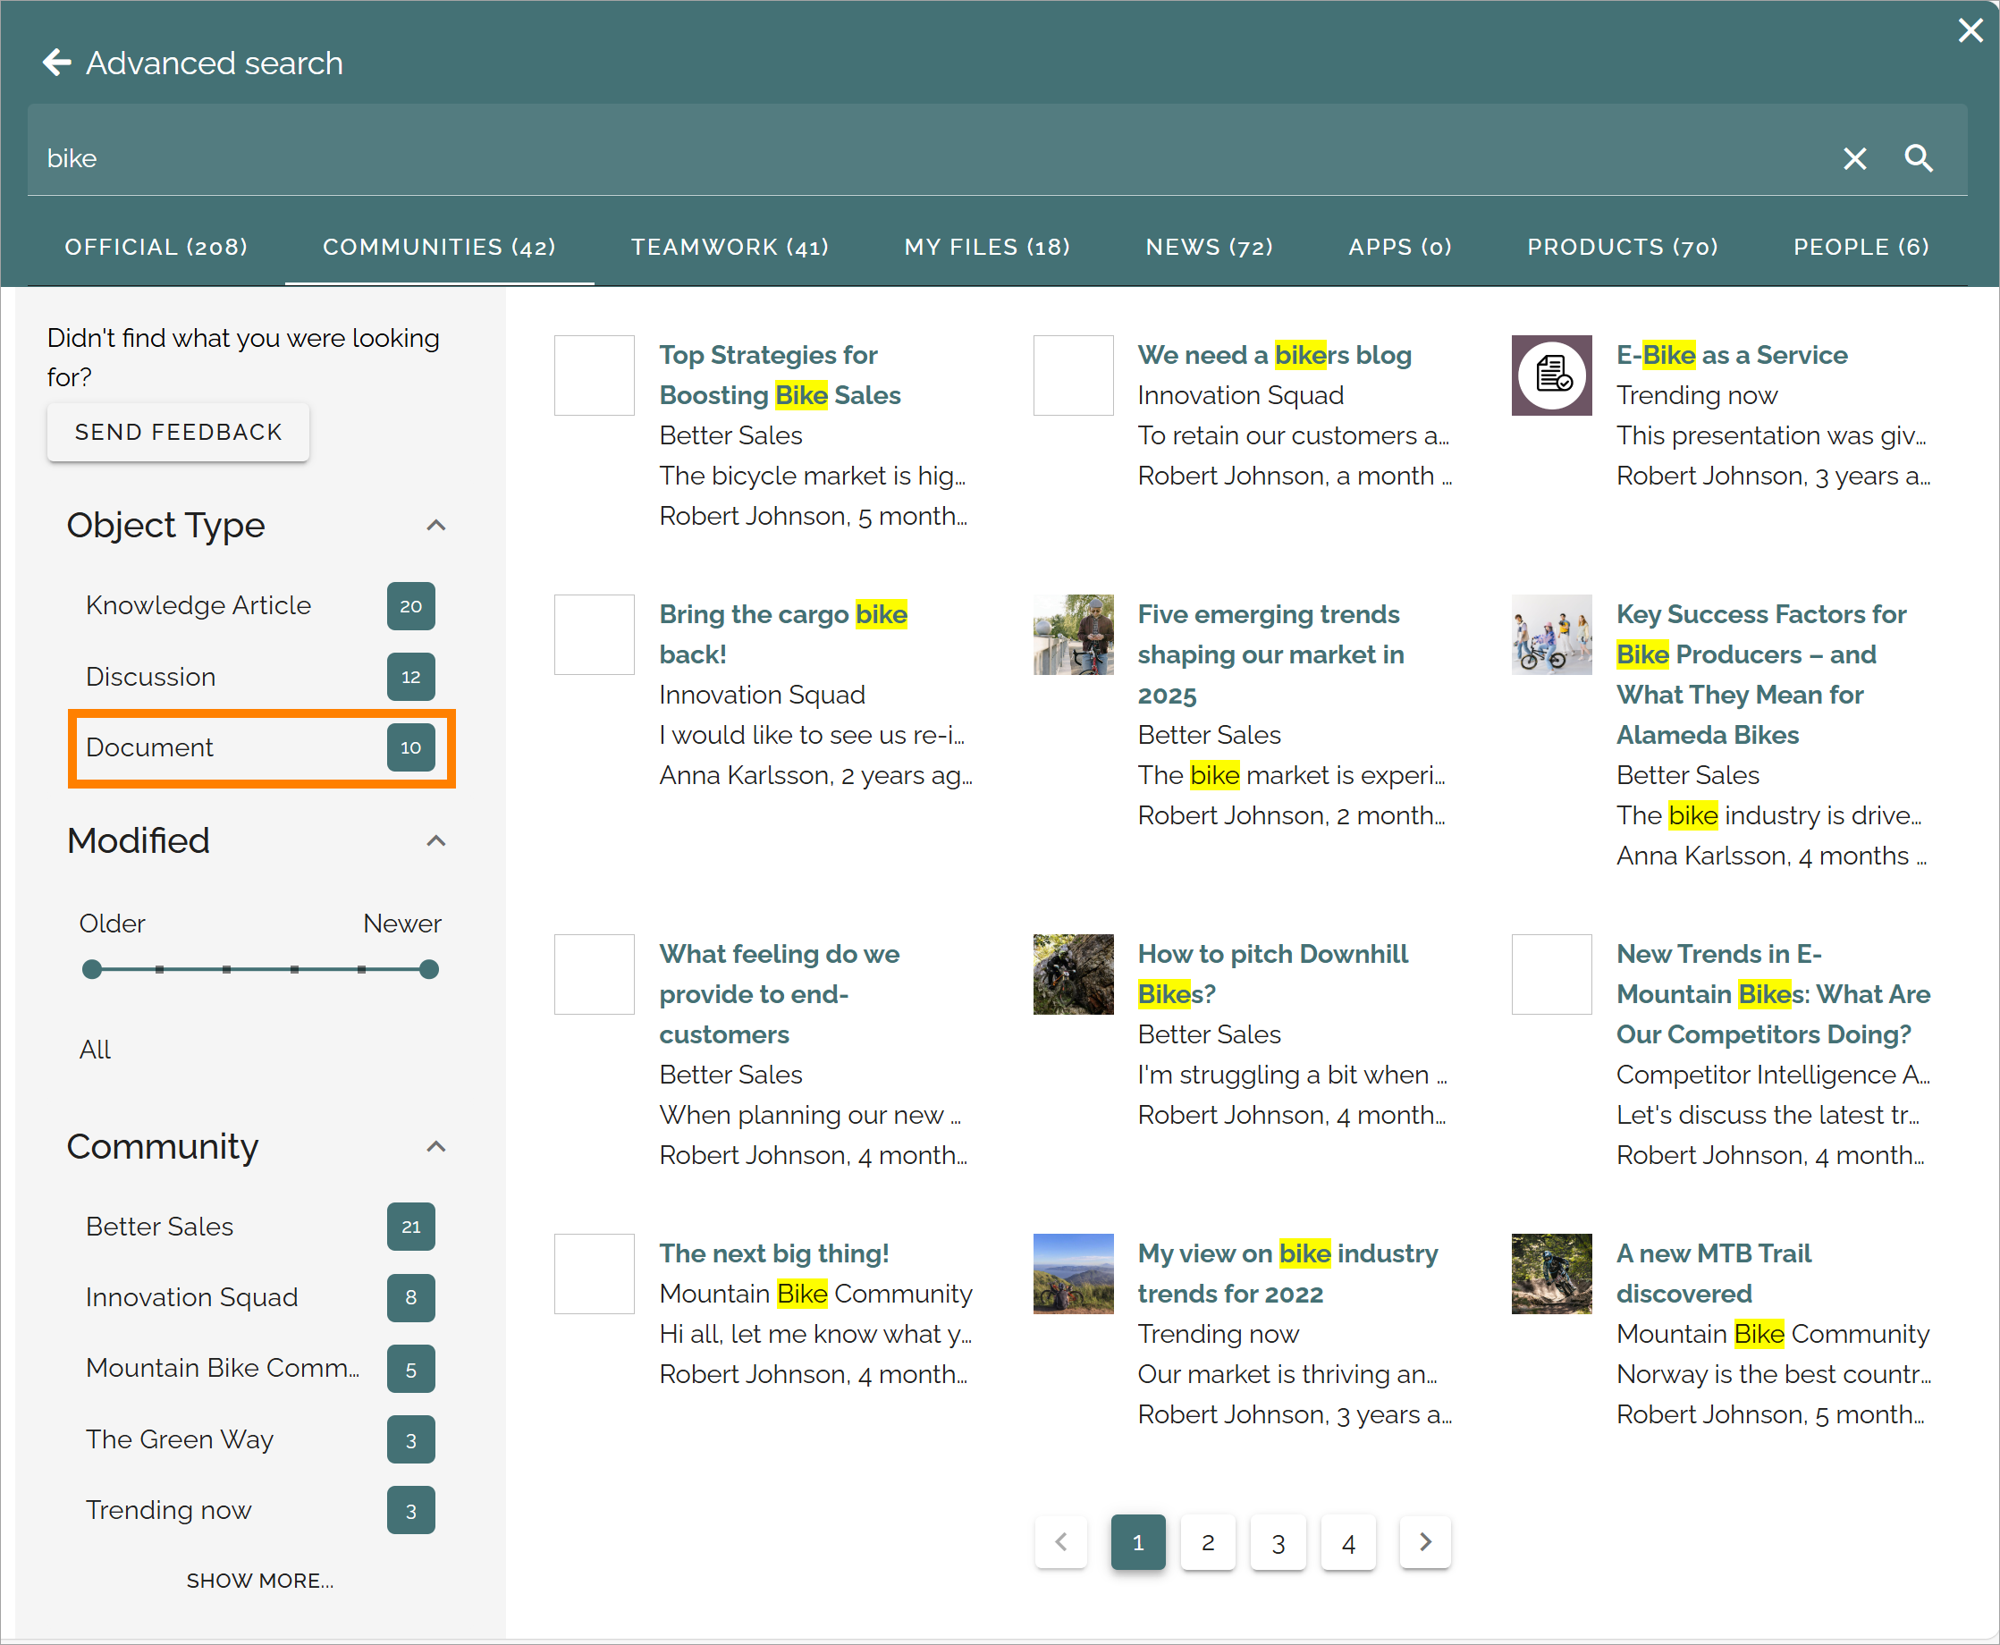
Task: Select the APPS (0) tab
Action: click(x=1400, y=247)
